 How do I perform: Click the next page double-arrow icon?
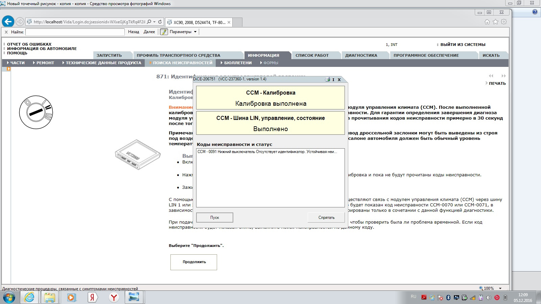[x=503, y=76]
